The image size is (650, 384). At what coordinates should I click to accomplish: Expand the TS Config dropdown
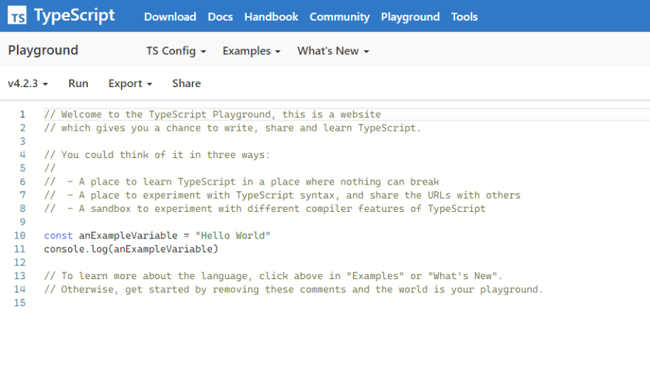177,50
